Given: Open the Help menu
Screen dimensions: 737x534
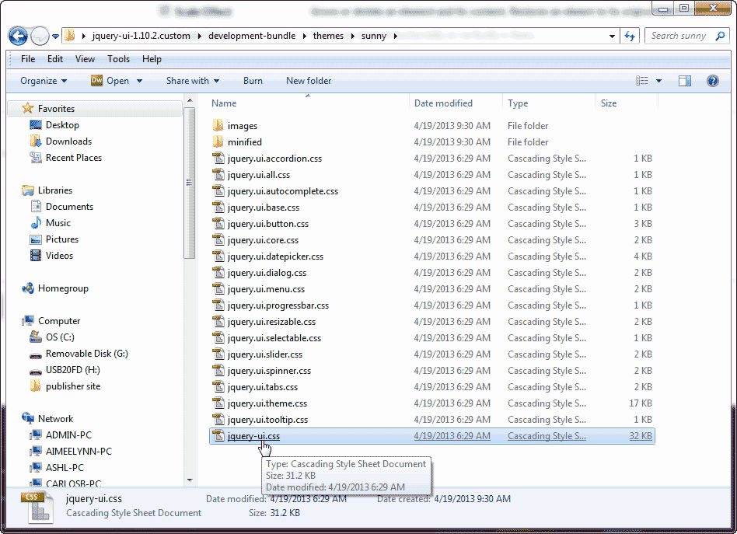Looking at the screenshot, I should point(152,59).
